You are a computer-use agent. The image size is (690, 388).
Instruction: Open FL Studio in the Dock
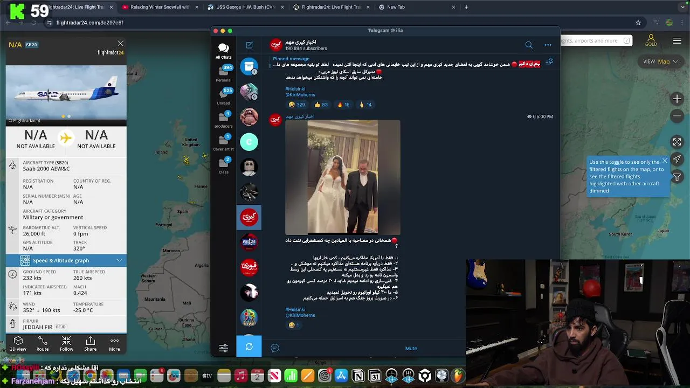(x=458, y=376)
